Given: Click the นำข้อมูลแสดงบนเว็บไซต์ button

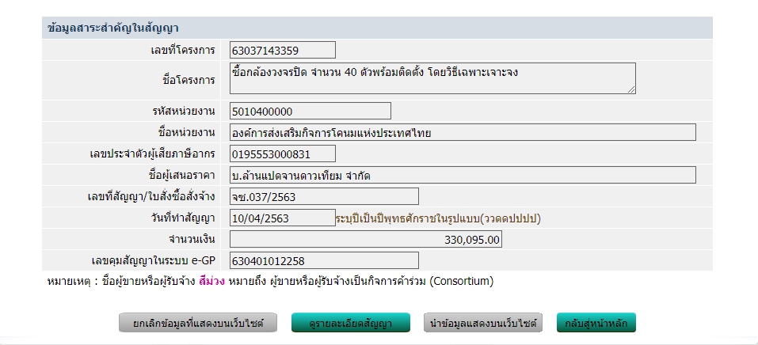Looking at the screenshot, I should [x=483, y=323].
